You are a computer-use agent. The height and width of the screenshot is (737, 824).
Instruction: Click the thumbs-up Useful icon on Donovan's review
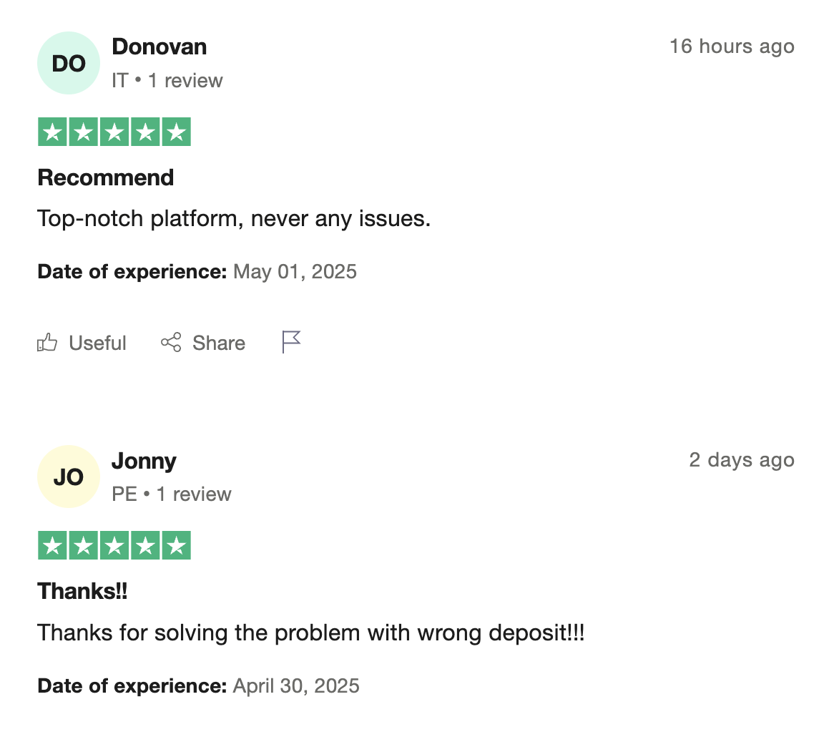tap(47, 343)
